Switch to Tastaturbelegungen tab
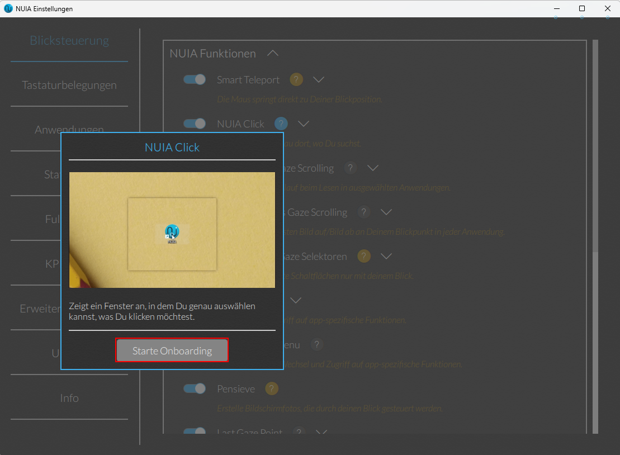 [69, 85]
